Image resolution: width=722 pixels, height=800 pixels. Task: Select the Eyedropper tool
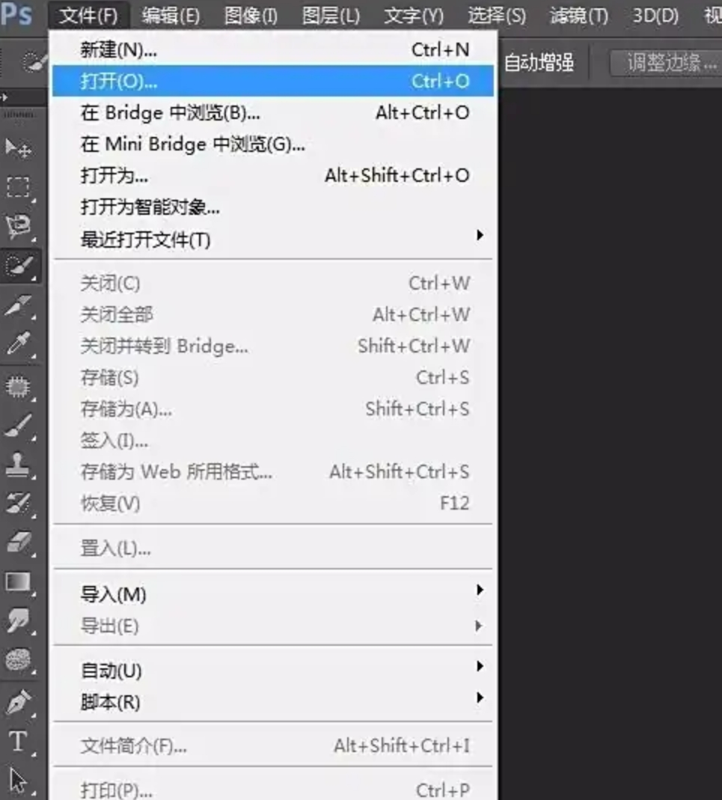pyautogui.click(x=19, y=344)
